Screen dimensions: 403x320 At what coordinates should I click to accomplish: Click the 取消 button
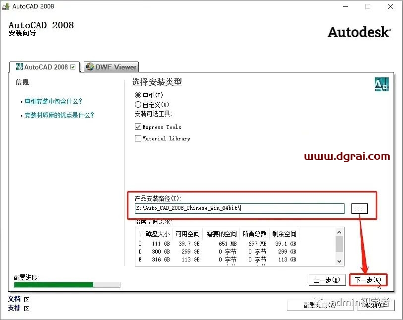(x=376, y=305)
